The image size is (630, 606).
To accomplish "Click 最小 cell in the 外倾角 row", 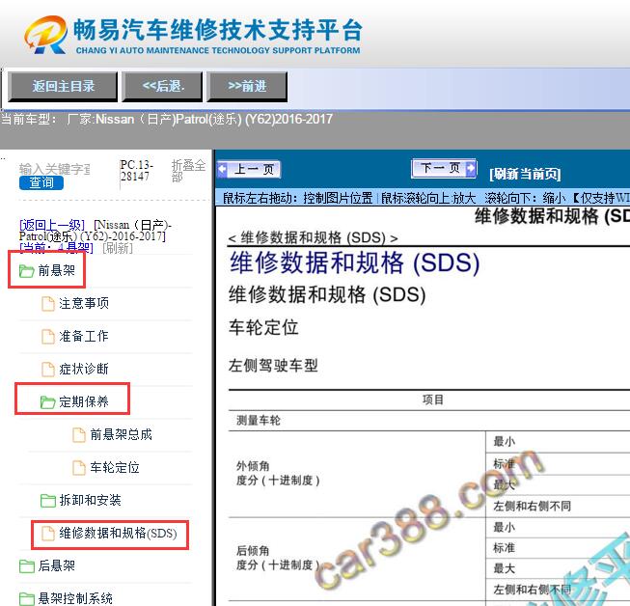I will pos(558,442).
